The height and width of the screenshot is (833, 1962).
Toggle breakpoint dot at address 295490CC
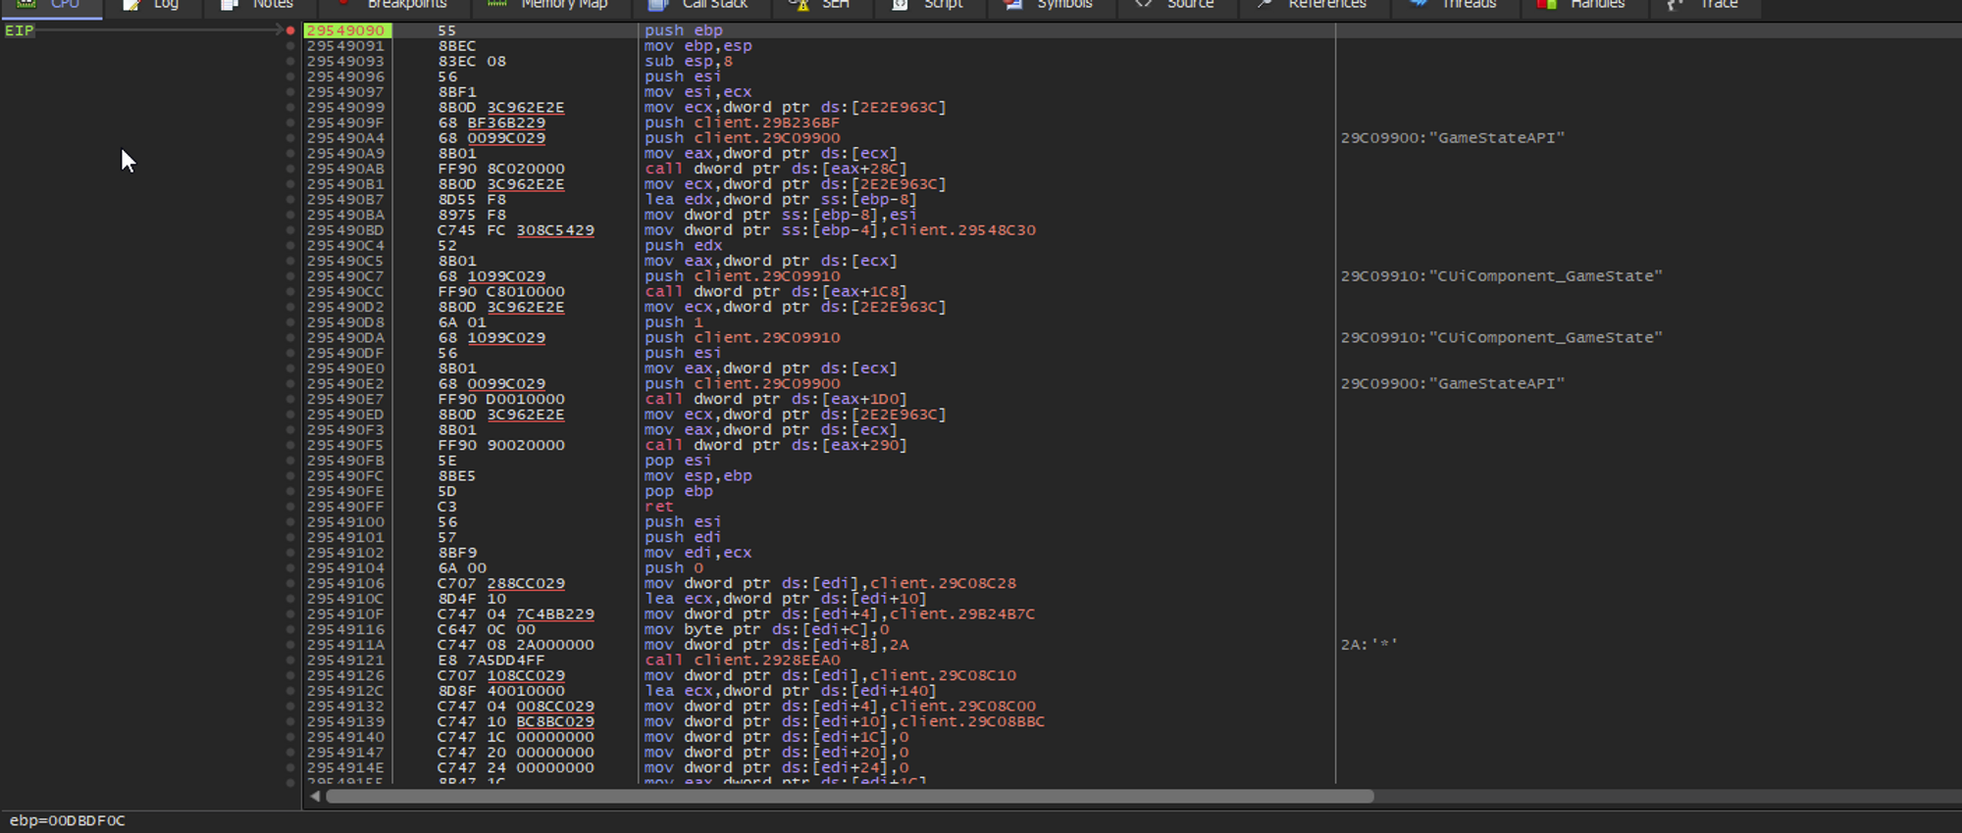(x=290, y=292)
